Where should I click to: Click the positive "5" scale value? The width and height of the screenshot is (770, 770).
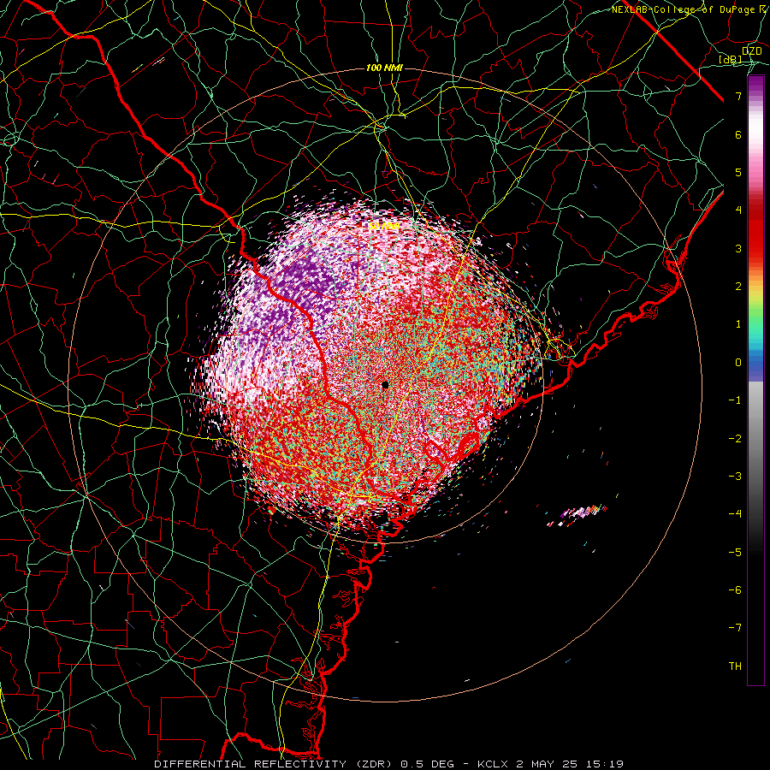pyautogui.click(x=738, y=172)
